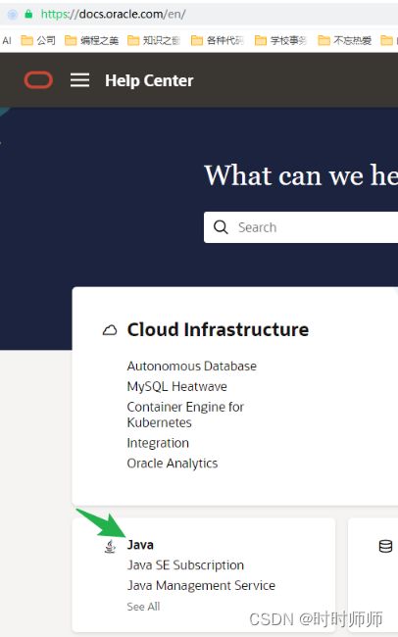
Task: Open the Autonomous Database link
Action: 192,367
